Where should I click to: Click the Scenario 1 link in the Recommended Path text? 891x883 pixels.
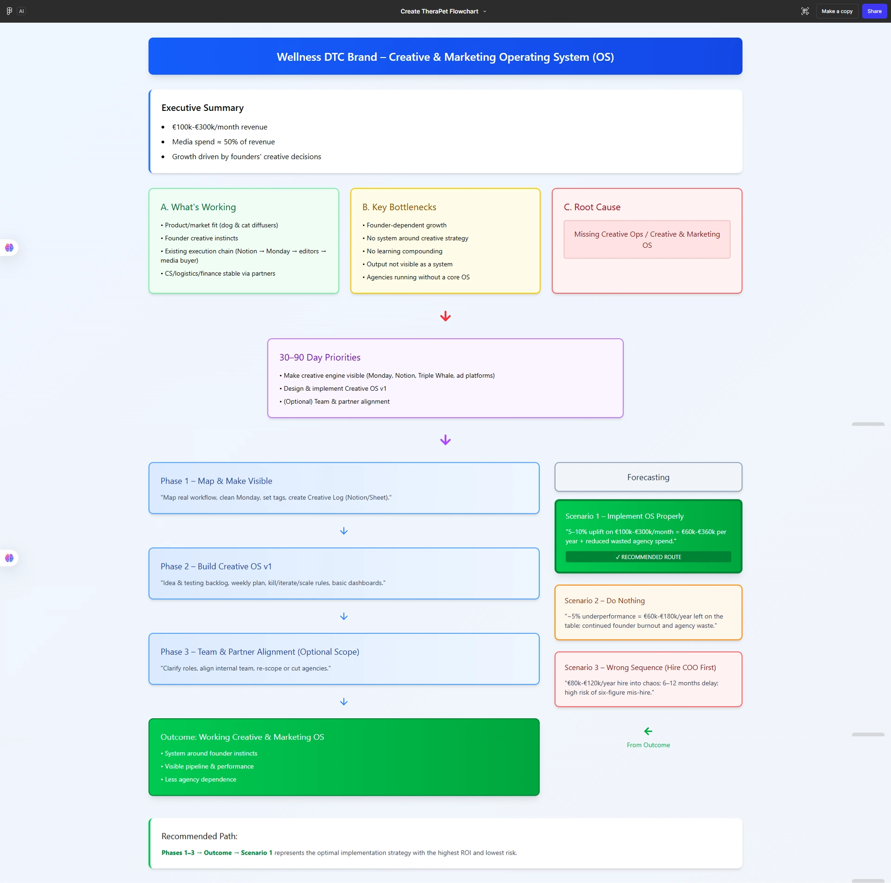[256, 853]
